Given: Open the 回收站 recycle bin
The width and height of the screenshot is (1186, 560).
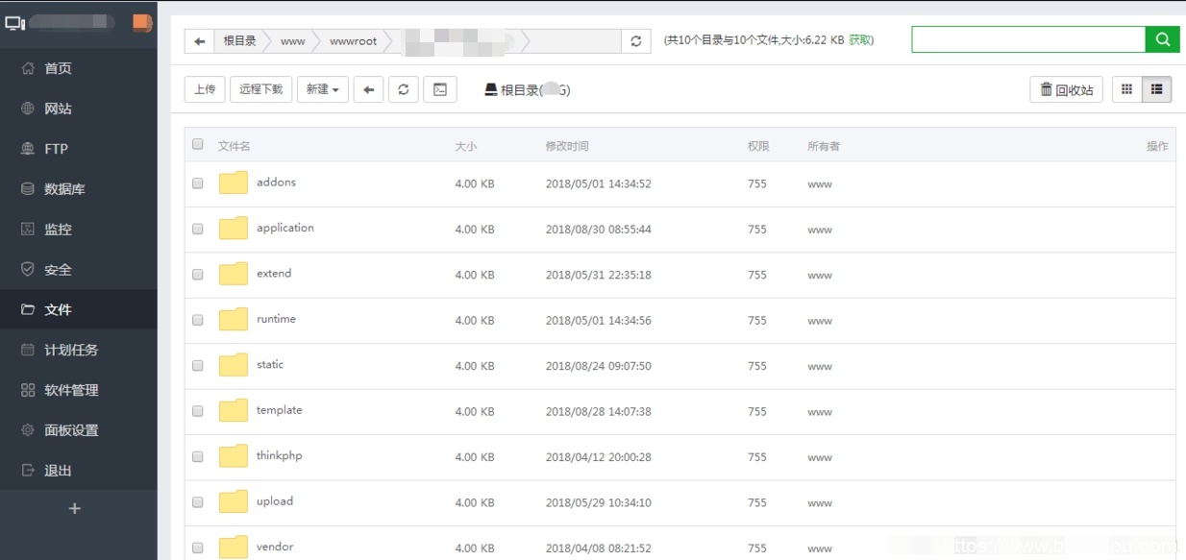Looking at the screenshot, I should (x=1066, y=89).
